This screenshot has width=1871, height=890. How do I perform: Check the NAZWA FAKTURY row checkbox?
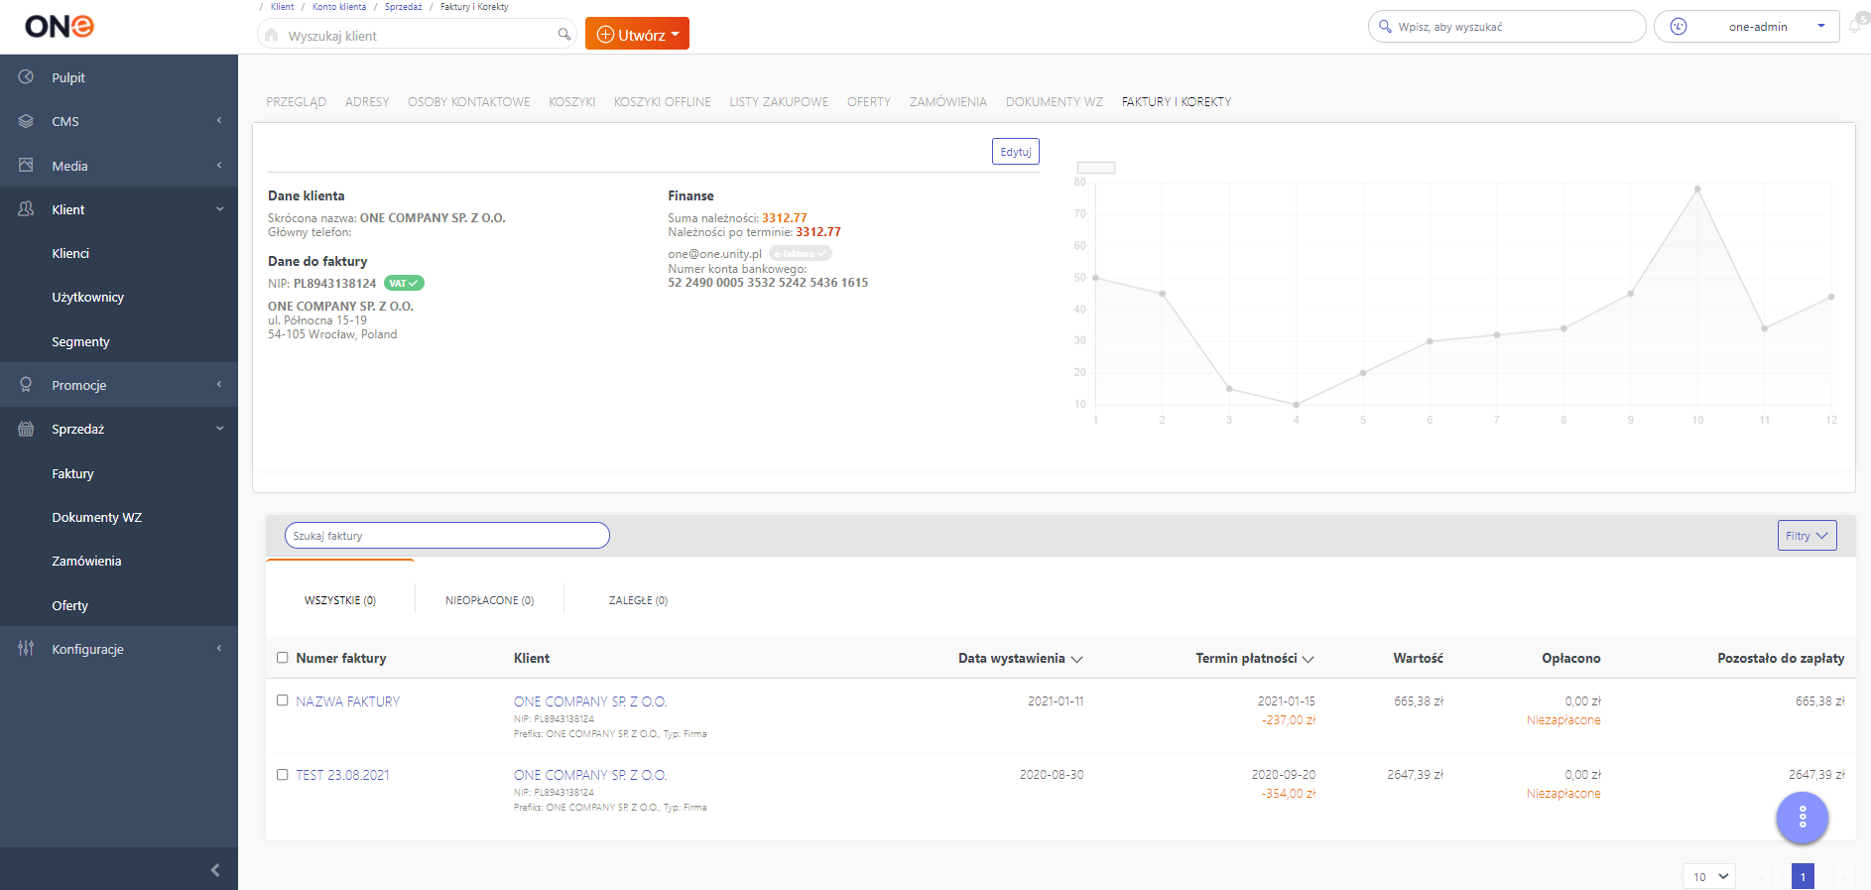(283, 700)
